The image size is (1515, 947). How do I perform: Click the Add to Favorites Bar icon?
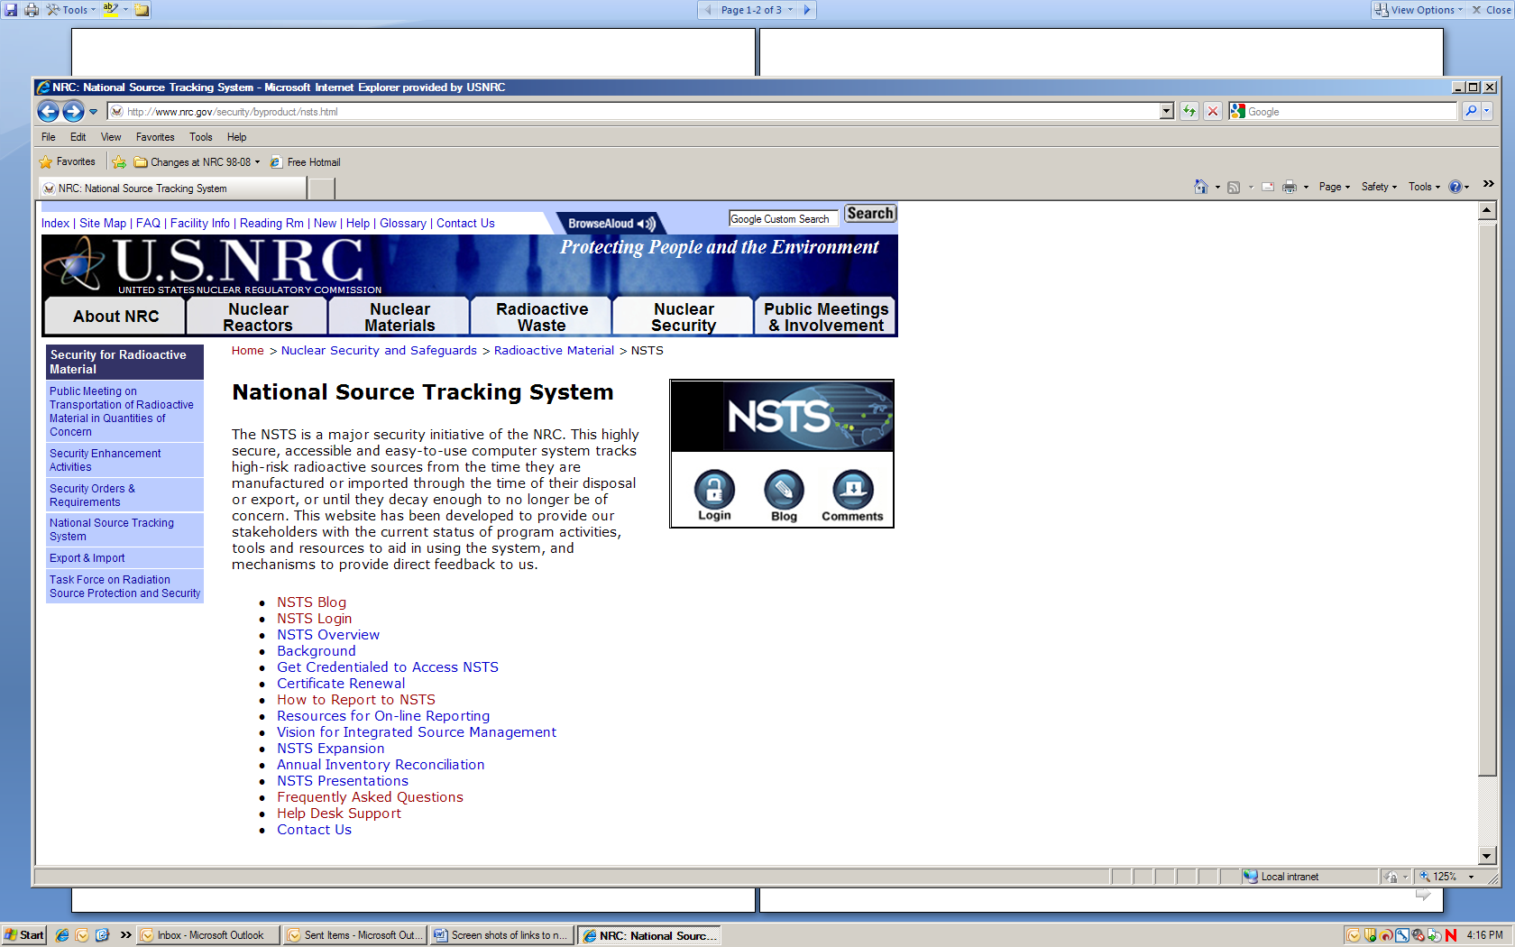119,162
